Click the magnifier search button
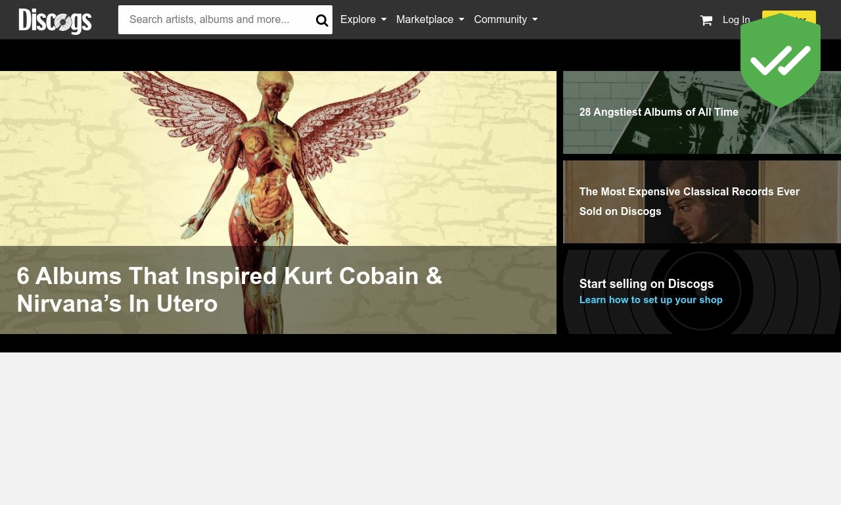841x505 pixels. (x=322, y=20)
